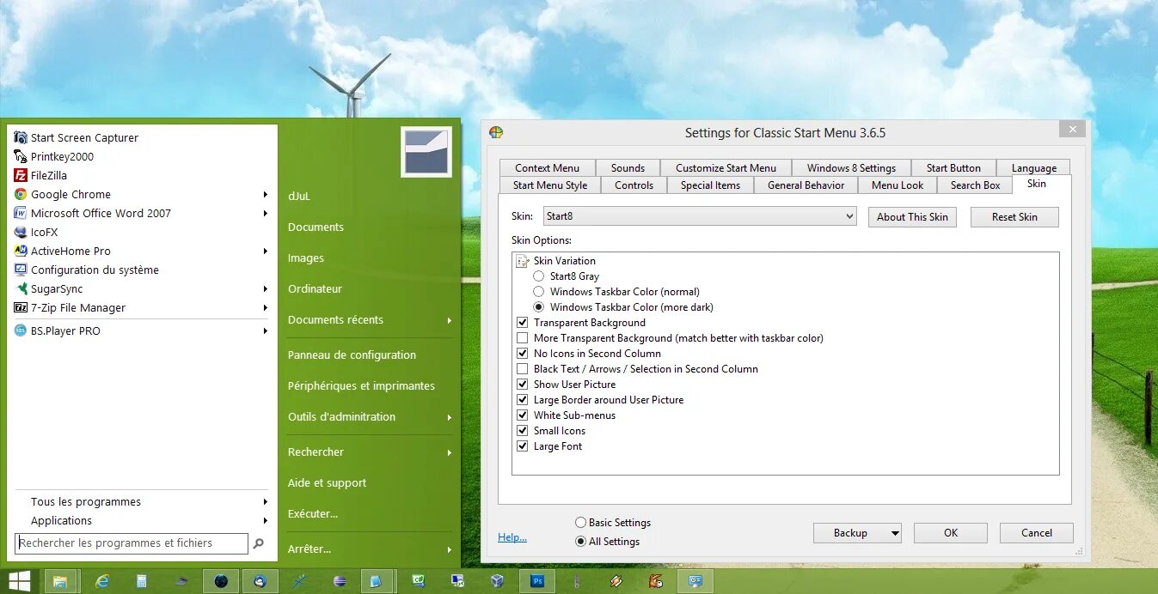The image size is (1158, 594).
Task: Uncheck Large Font option
Action: click(x=522, y=446)
